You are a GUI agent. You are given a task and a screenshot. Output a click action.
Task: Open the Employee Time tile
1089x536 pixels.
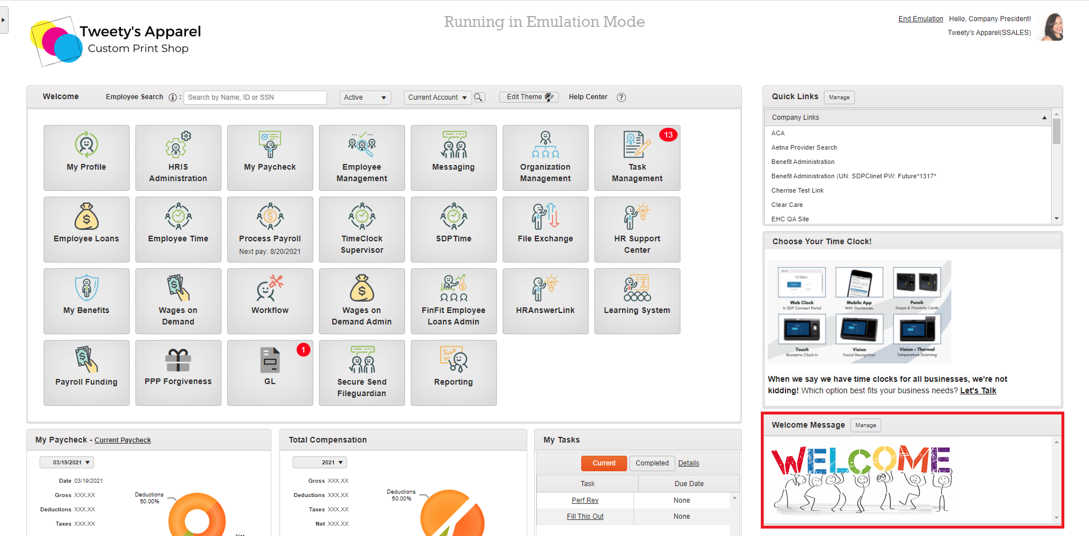[178, 229]
